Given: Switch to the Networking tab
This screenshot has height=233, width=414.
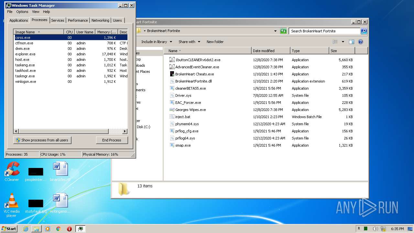Looking at the screenshot, I should (100, 20).
